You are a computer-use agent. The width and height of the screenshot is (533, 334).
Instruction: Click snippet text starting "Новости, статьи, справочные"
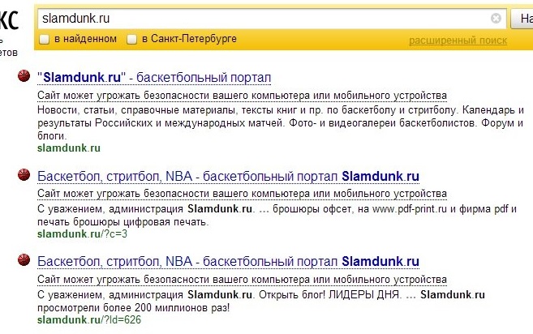[x=281, y=122]
